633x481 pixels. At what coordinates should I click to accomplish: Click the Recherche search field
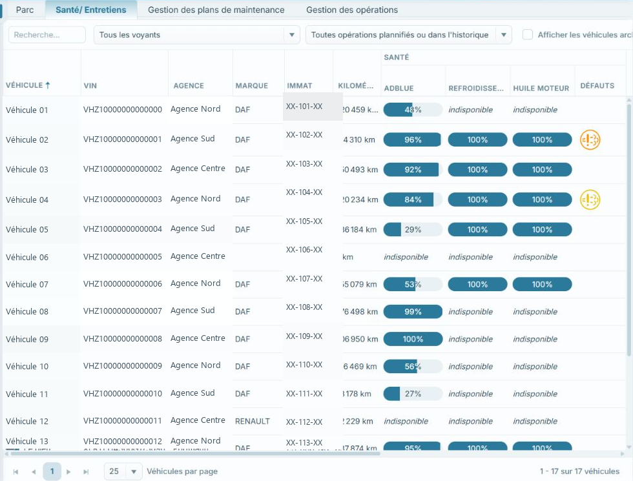click(47, 35)
